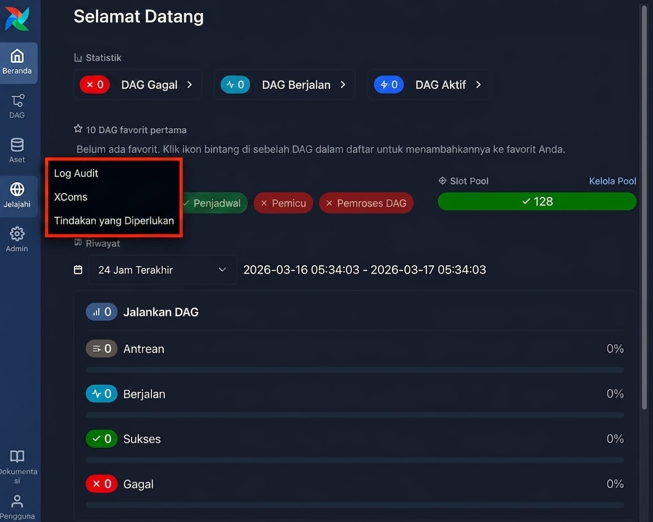Viewport: 653px width, 522px height.
Task: Click the Belum ada favorit message
Action: tap(321, 149)
